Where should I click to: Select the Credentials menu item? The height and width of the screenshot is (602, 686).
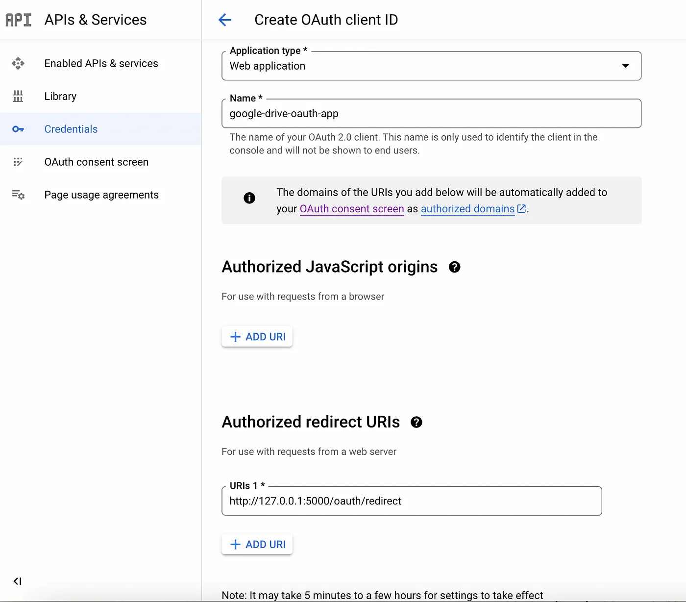(100, 129)
